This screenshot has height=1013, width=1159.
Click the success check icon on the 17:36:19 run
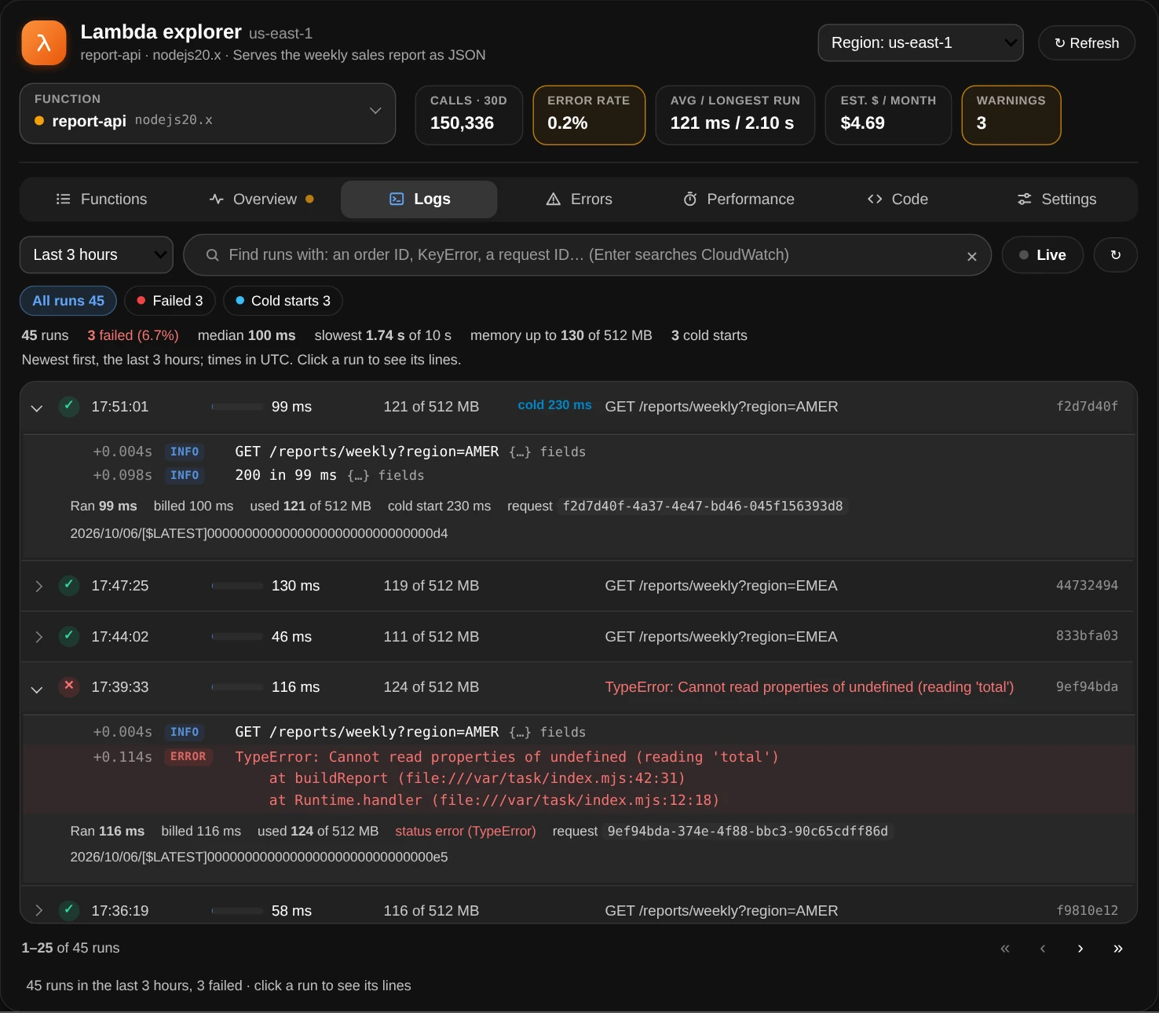coord(69,911)
